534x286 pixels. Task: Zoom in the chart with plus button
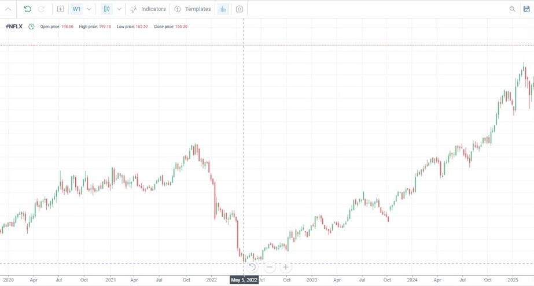tap(286, 267)
